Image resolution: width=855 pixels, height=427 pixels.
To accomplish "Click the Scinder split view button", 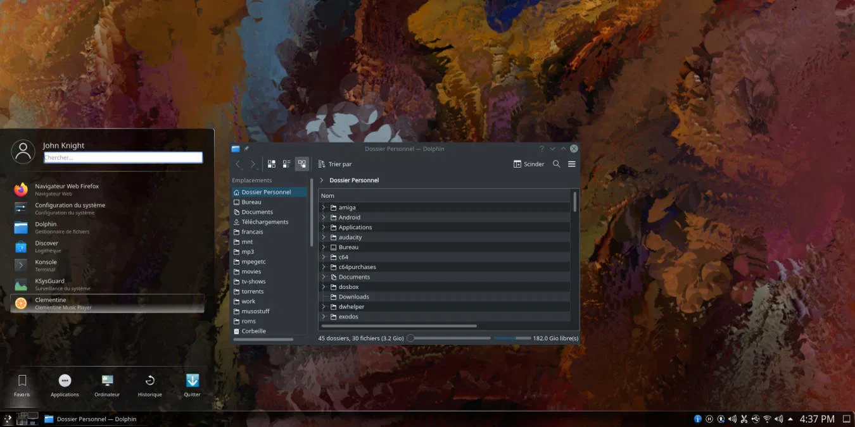I will (529, 164).
